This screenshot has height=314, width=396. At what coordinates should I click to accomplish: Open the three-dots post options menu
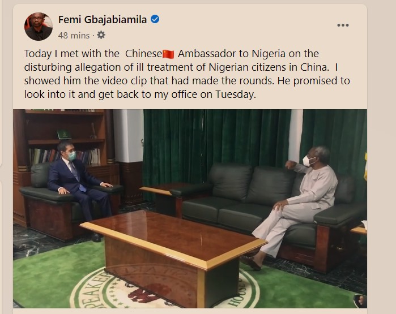[343, 25]
